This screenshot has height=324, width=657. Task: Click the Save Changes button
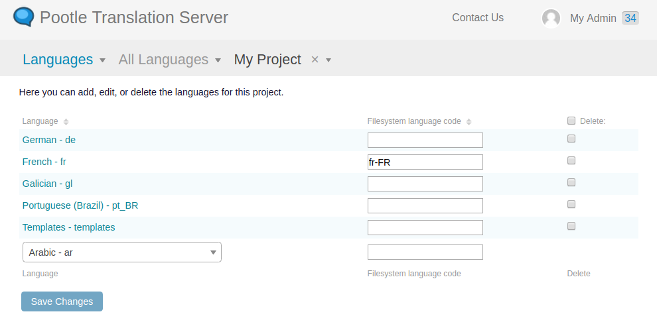click(62, 301)
